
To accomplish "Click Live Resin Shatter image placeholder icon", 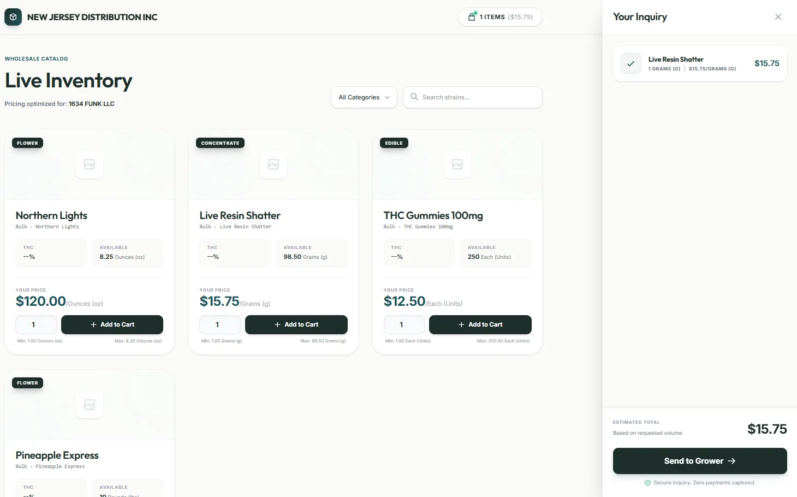I will click(273, 164).
